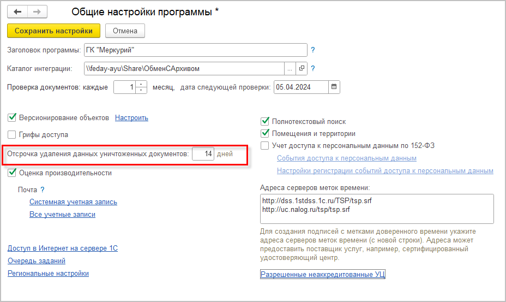Open integration catalog in a new window
This screenshot has width=506, height=302.
302,68
